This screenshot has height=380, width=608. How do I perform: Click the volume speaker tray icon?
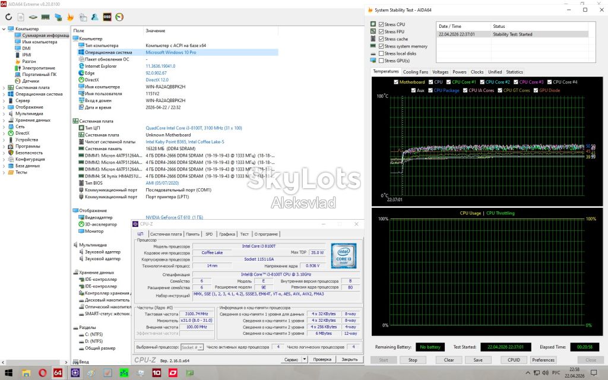pos(545,373)
